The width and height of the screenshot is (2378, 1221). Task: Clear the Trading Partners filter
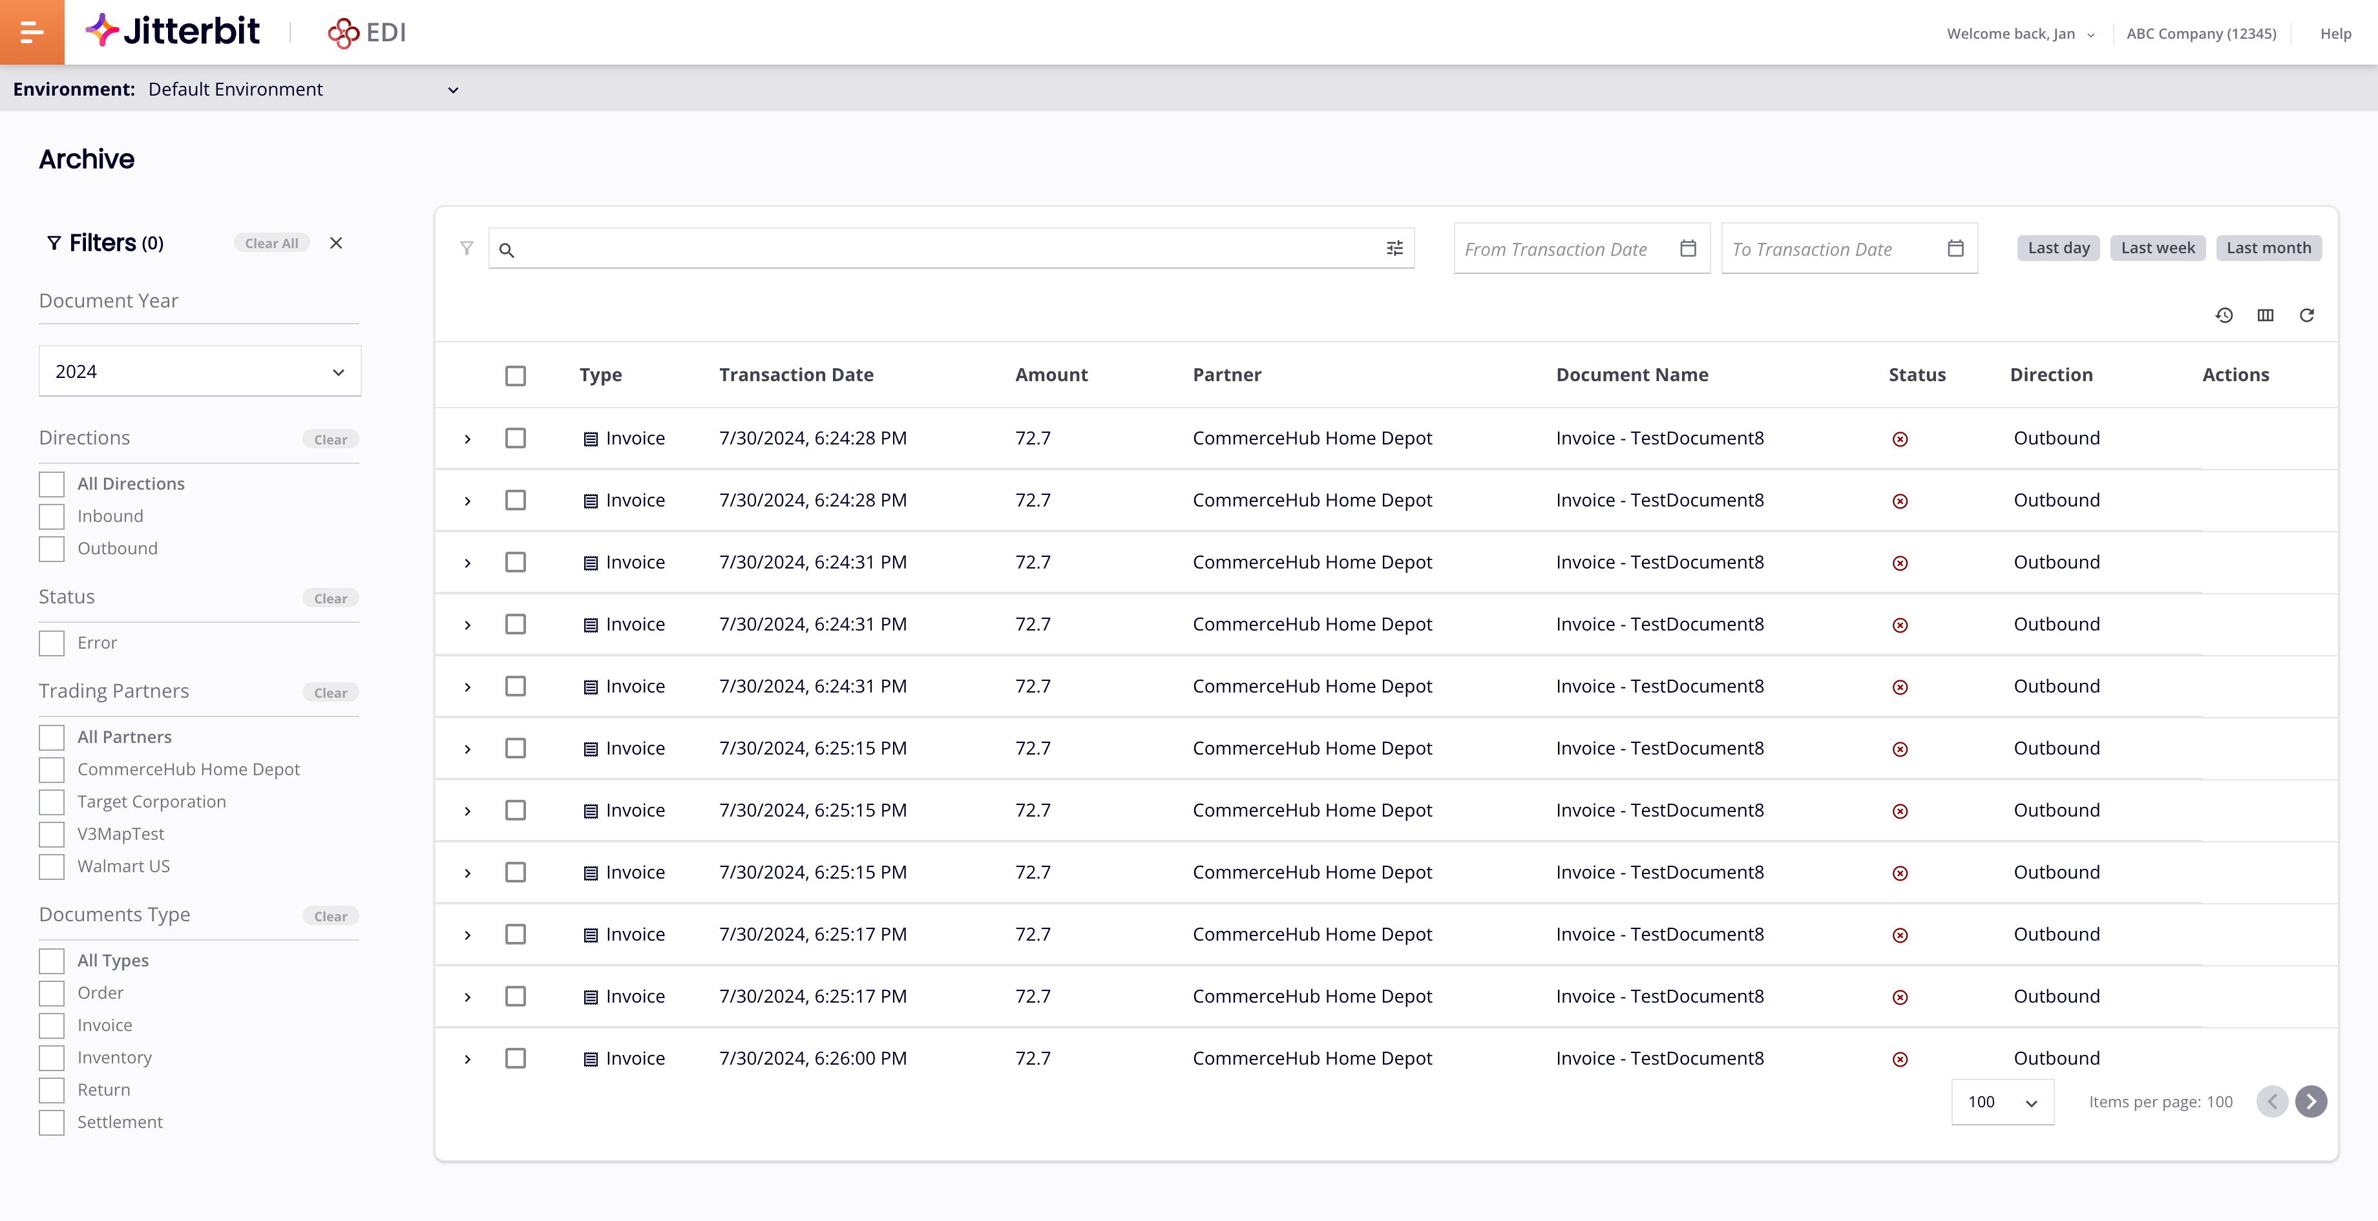(330, 692)
